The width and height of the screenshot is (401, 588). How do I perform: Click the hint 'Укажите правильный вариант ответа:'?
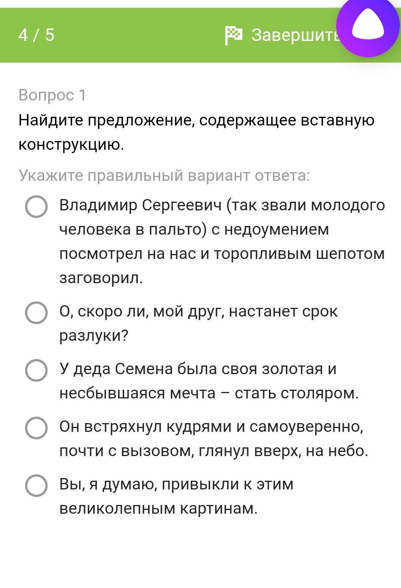(x=164, y=176)
